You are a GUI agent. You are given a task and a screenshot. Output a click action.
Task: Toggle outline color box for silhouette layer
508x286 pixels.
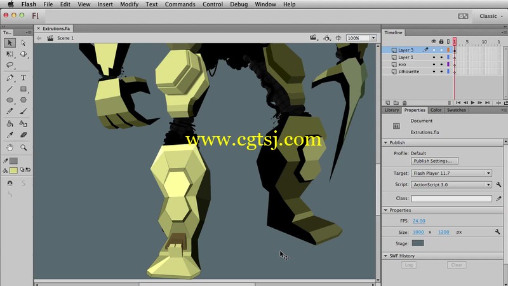[448, 71]
